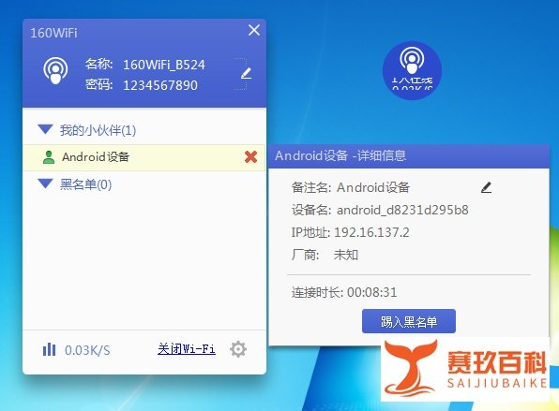
Task: Click the green user icon beside Android设备
Action: tap(49, 157)
